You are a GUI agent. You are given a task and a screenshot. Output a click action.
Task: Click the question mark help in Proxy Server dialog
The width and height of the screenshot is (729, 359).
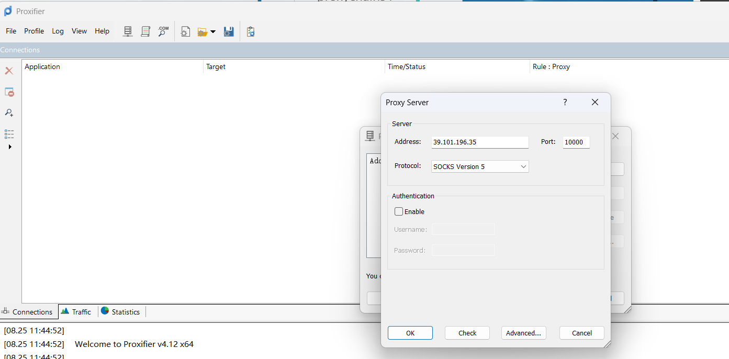(565, 102)
